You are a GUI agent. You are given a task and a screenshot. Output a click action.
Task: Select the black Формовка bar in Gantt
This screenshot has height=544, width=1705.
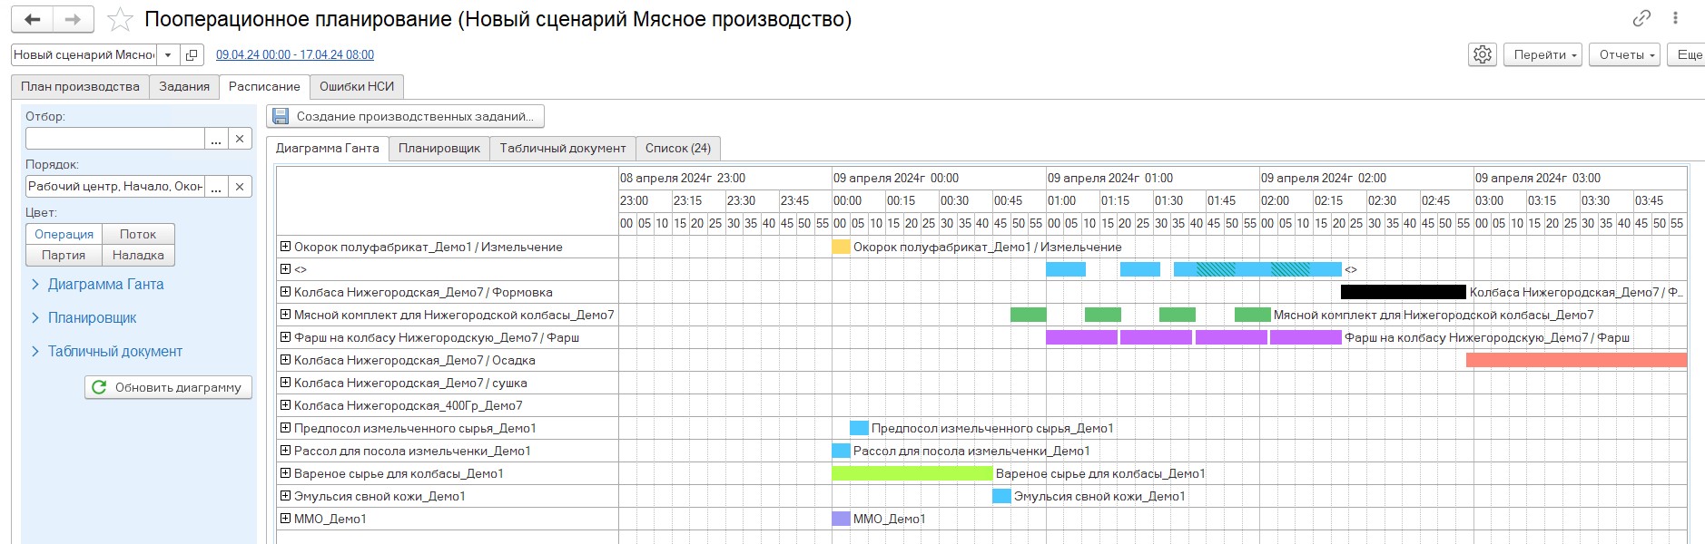click(x=1403, y=292)
